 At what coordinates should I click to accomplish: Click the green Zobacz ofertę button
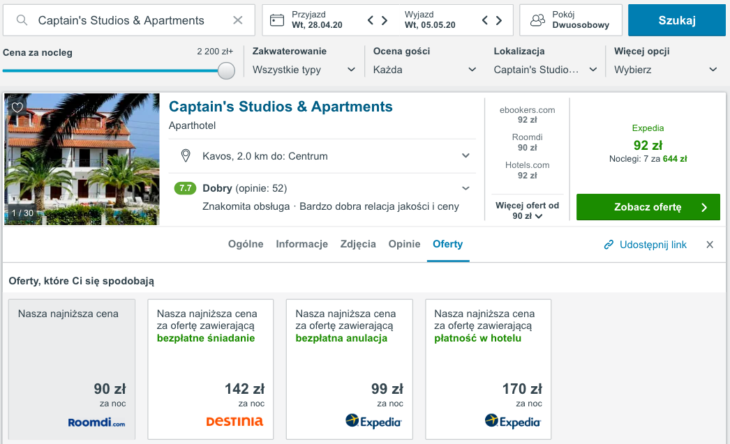(x=648, y=207)
